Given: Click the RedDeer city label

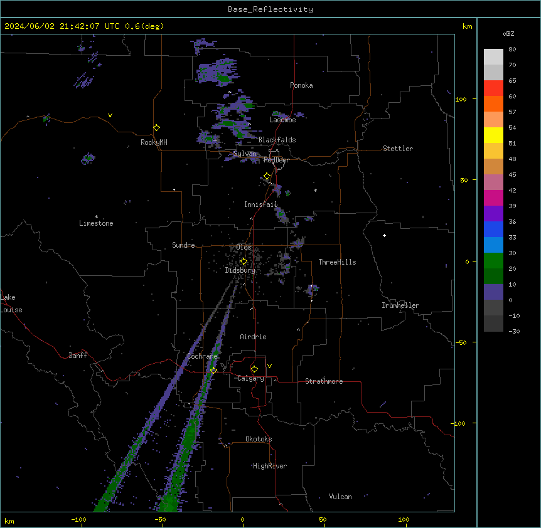Looking at the screenshot, I should pyautogui.click(x=276, y=160).
